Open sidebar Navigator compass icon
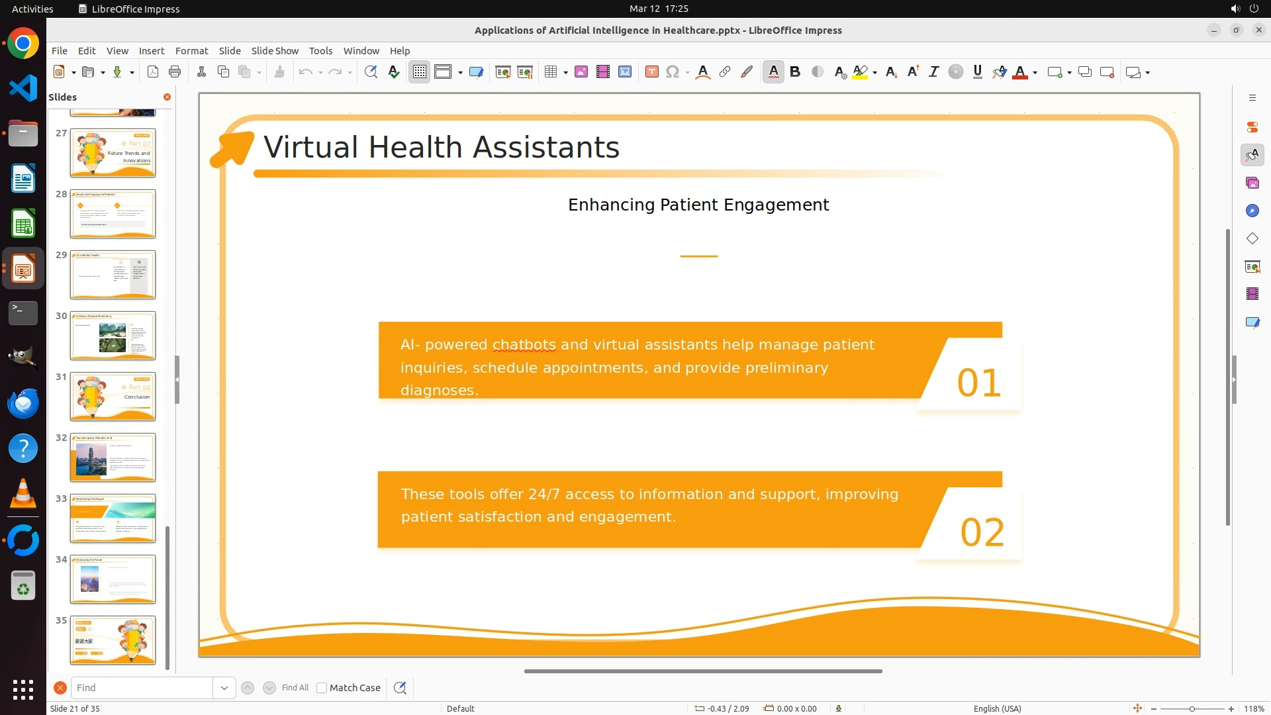Image resolution: width=1271 pixels, height=715 pixels. (x=1252, y=211)
